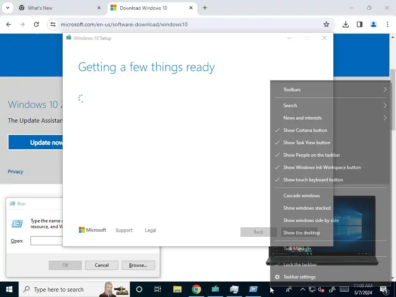Viewport: 396px width, 297px height.
Task: Open Taskbar settings
Action: pos(330,277)
